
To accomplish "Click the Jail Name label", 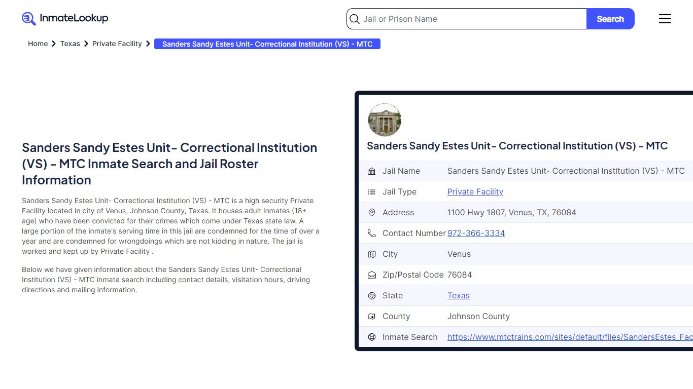I will pos(401,171).
